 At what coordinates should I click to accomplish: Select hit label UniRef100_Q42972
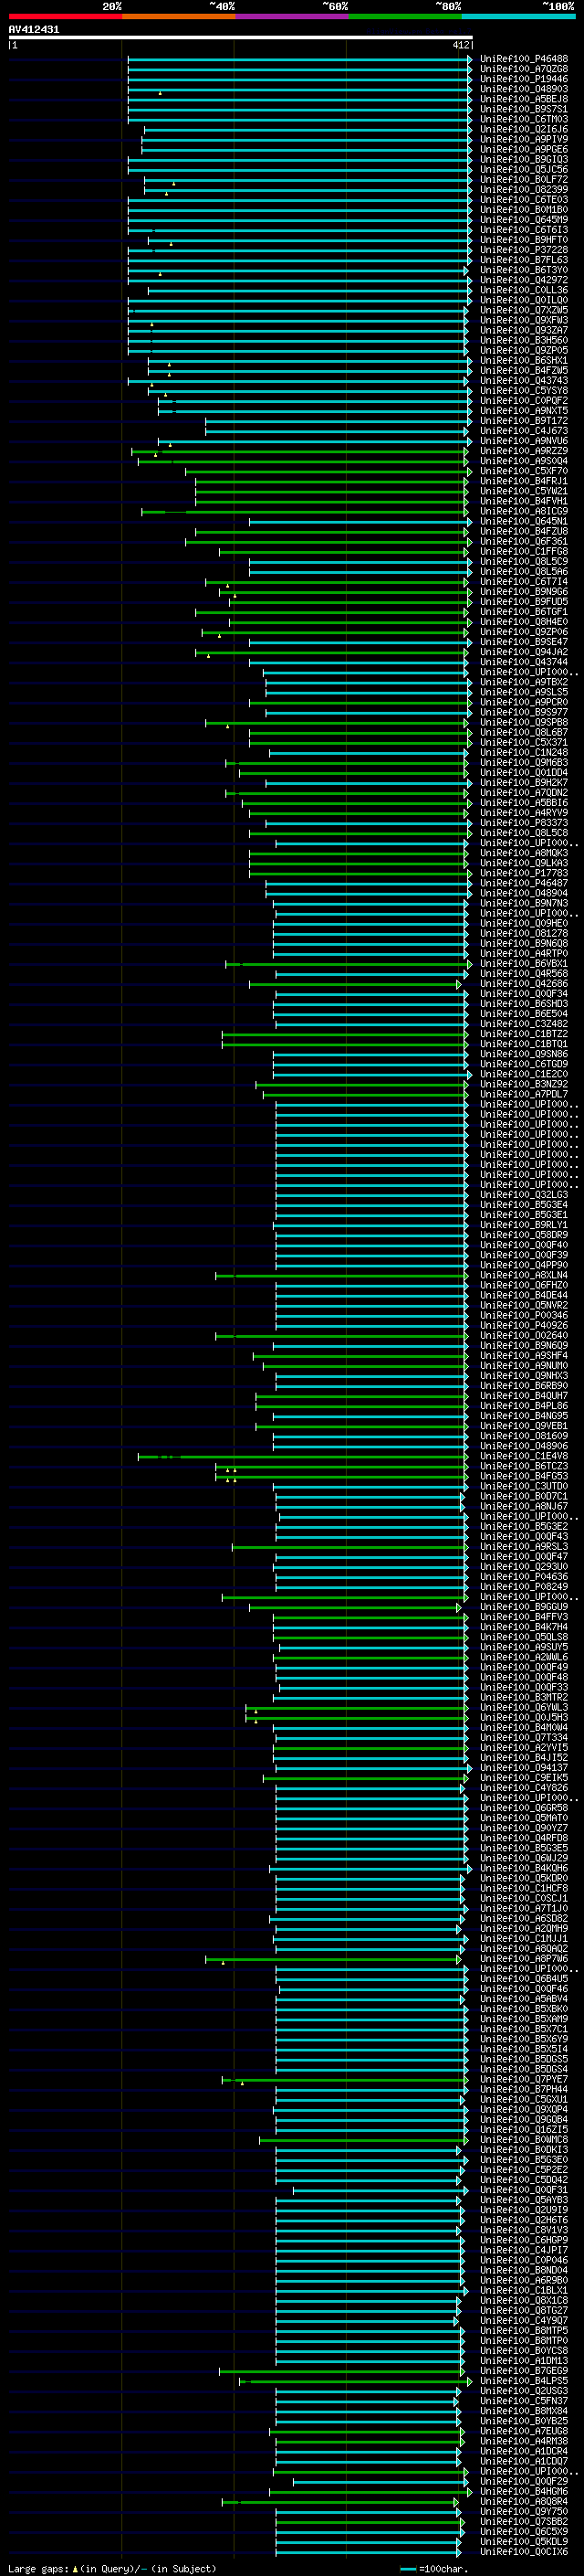[x=524, y=280]
